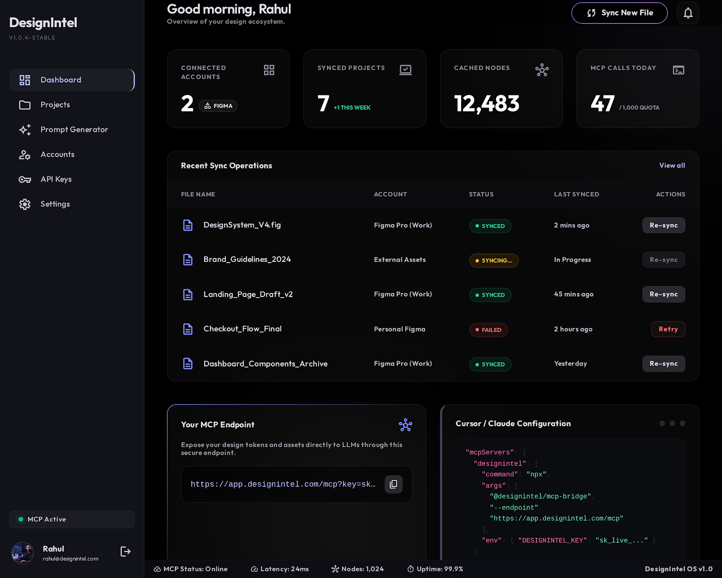Click Uptime: 99.9% status entry
722x578 pixels.
(435, 569)
